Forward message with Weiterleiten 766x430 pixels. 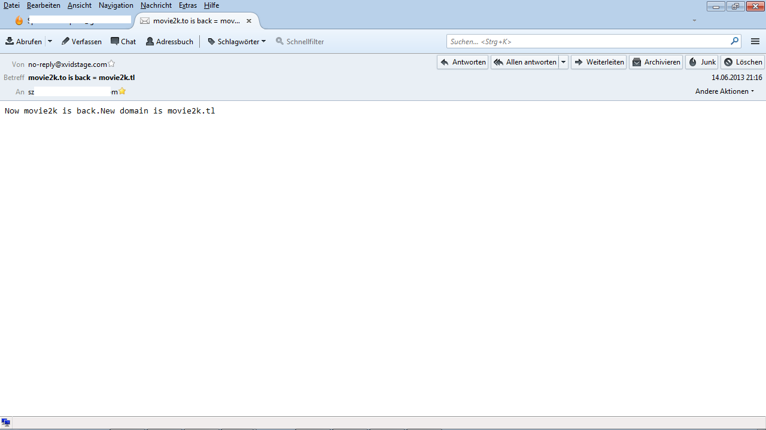tap(598, 62)
